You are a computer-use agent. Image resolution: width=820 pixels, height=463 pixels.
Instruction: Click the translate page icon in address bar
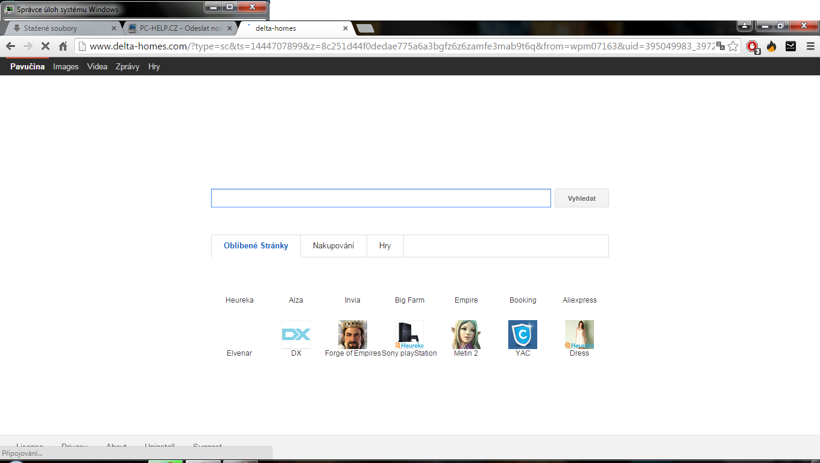[721, 46]
